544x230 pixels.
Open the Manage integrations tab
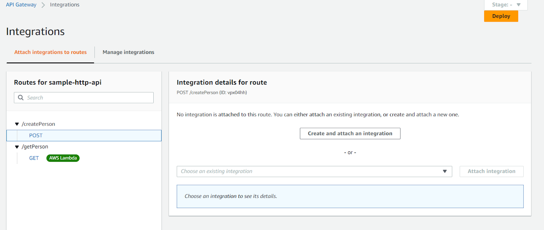(128, 52)
